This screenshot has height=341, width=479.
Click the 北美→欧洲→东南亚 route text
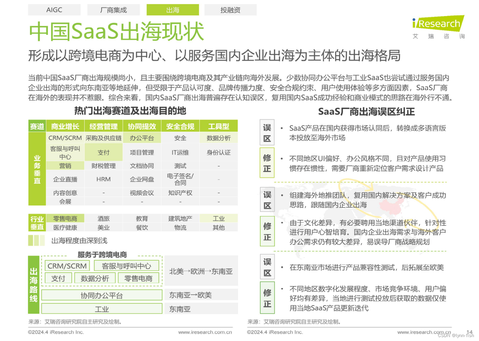[x=201, y=271]
